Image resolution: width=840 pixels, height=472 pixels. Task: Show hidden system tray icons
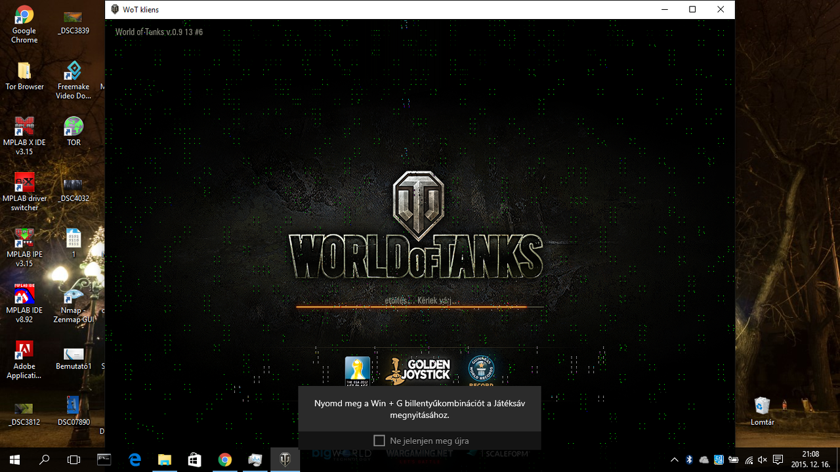(x=675, y=460)
